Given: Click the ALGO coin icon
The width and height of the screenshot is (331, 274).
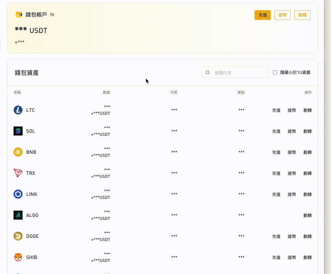Looking at the screenshot, I should click(18, 215).
